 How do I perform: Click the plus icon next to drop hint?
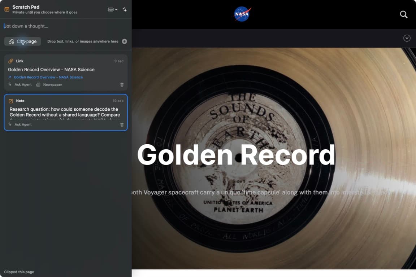click(125, 41)
